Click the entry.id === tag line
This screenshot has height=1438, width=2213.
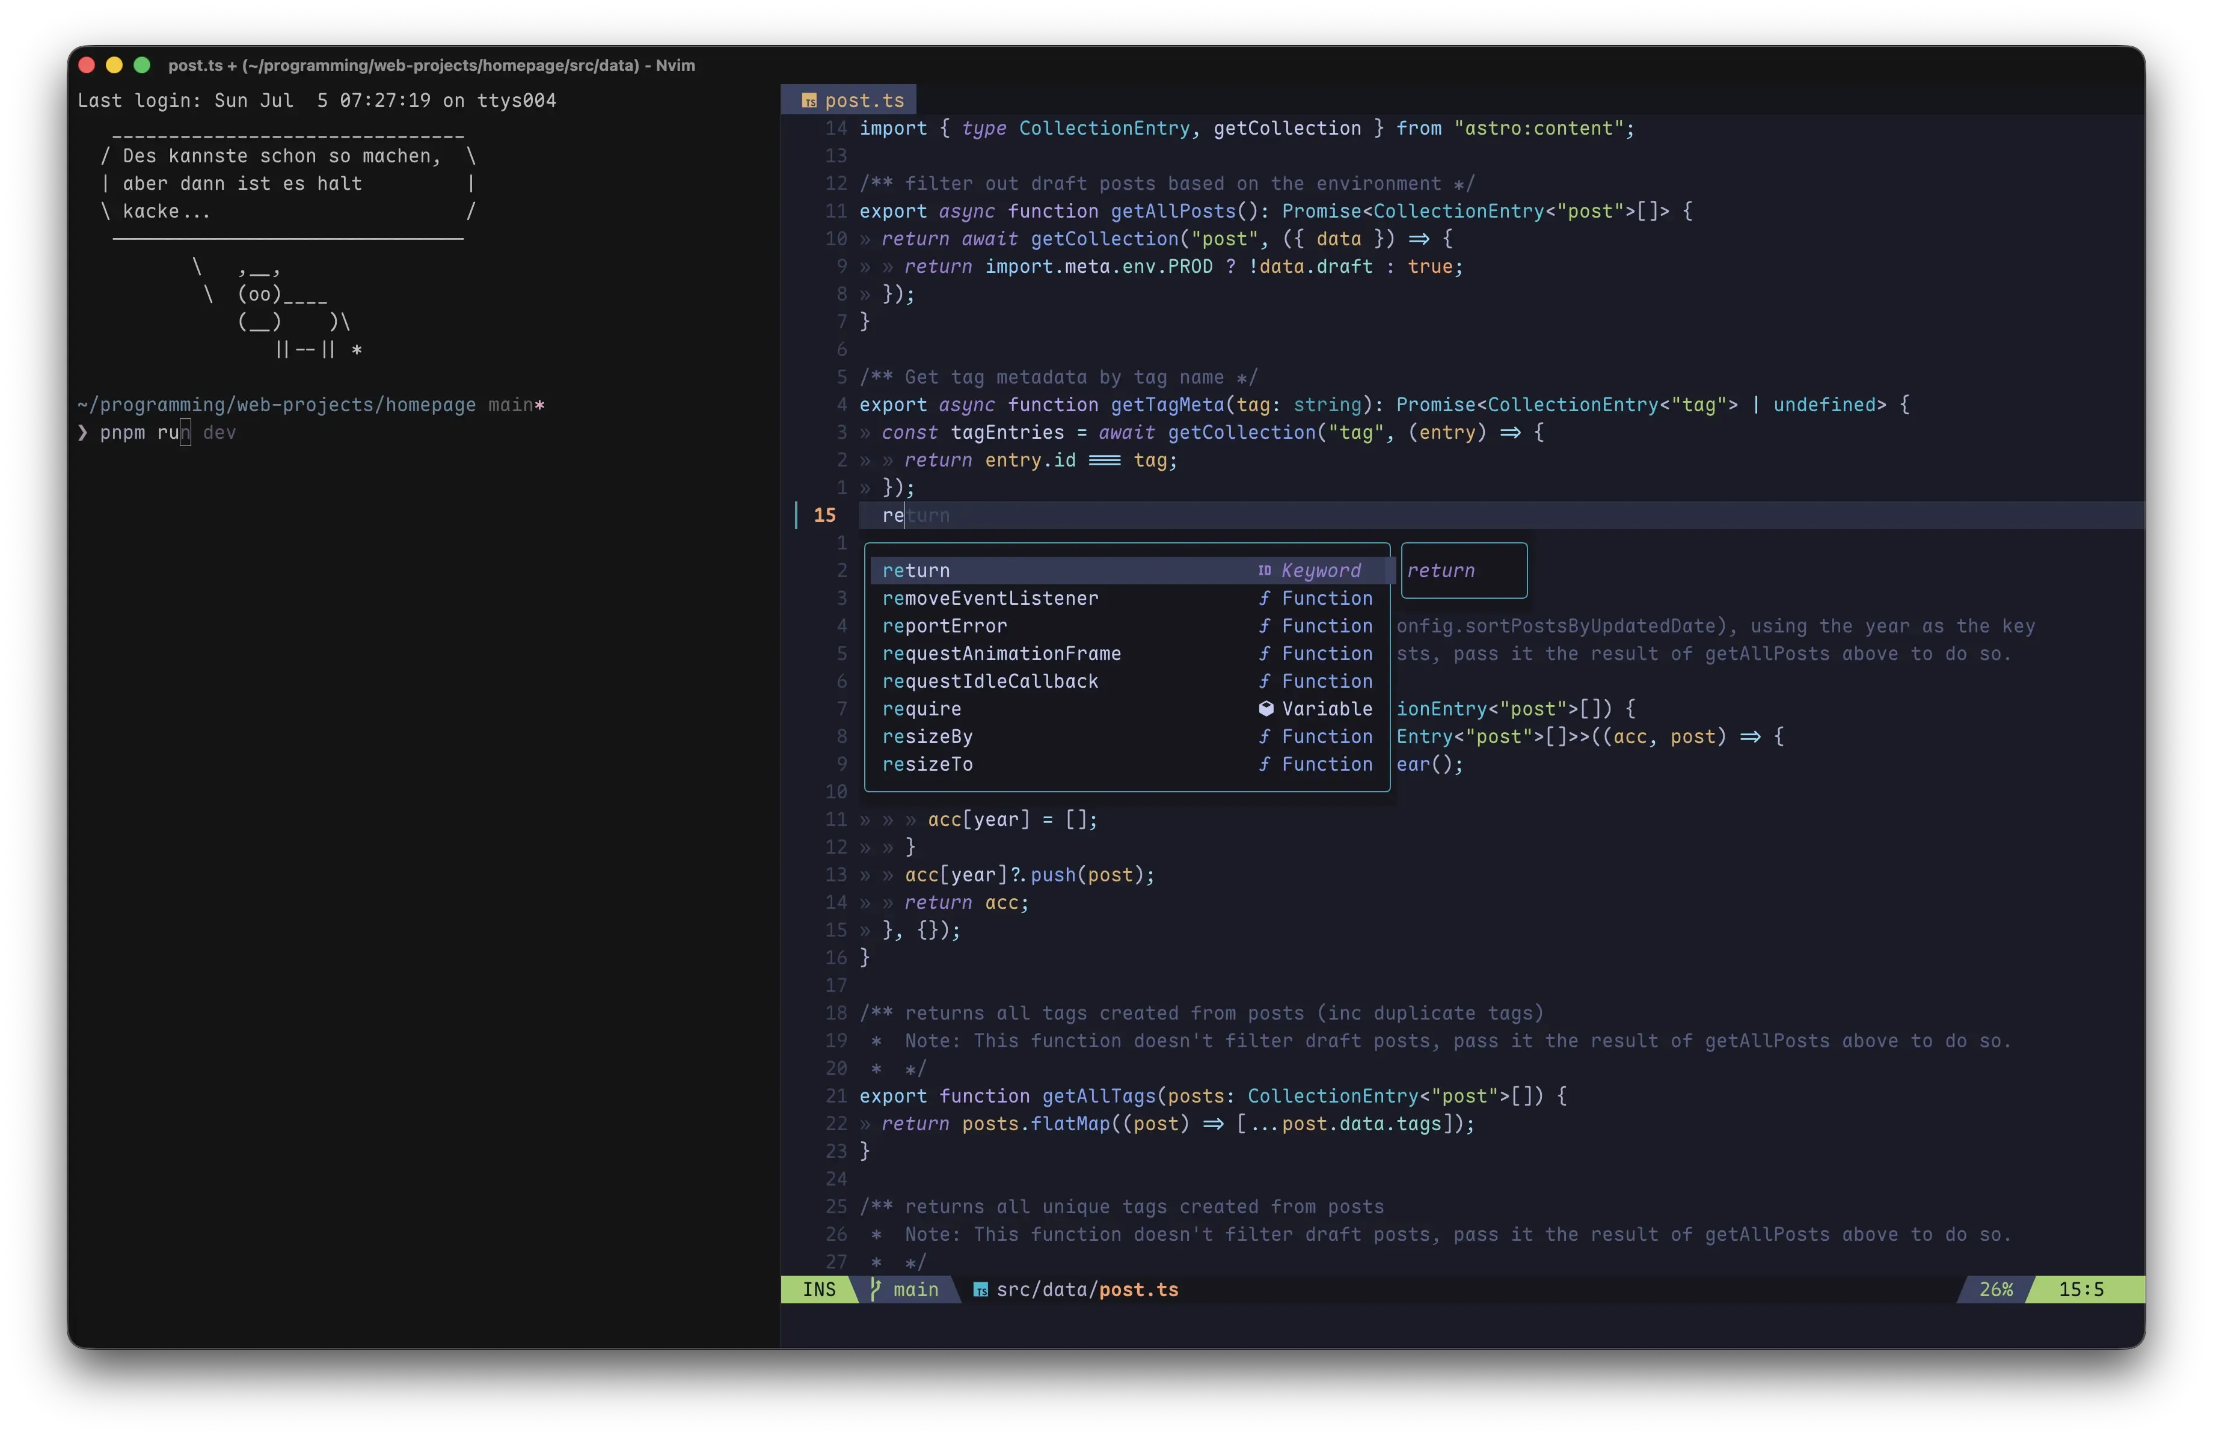click(1040, 460)
